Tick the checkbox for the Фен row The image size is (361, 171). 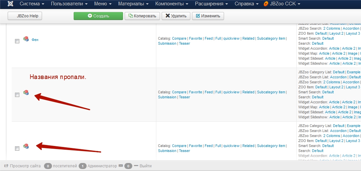pyautogui.click(x=17, y=41)
